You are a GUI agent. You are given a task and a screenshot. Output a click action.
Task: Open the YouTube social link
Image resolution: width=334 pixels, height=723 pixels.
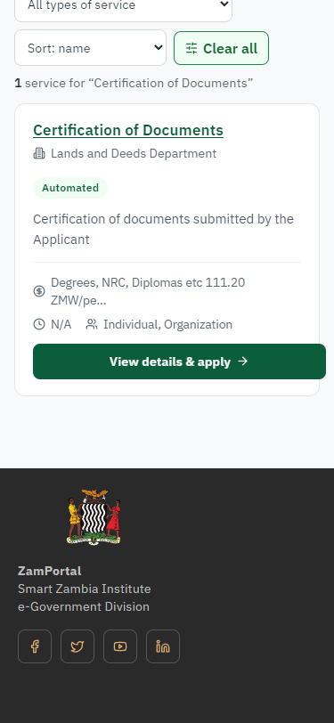tap(120, 646)
